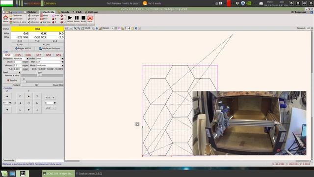This screenshot has height=177, width=314.
Task: Click the XYZ=0 zero button
Action: (46, 44)
